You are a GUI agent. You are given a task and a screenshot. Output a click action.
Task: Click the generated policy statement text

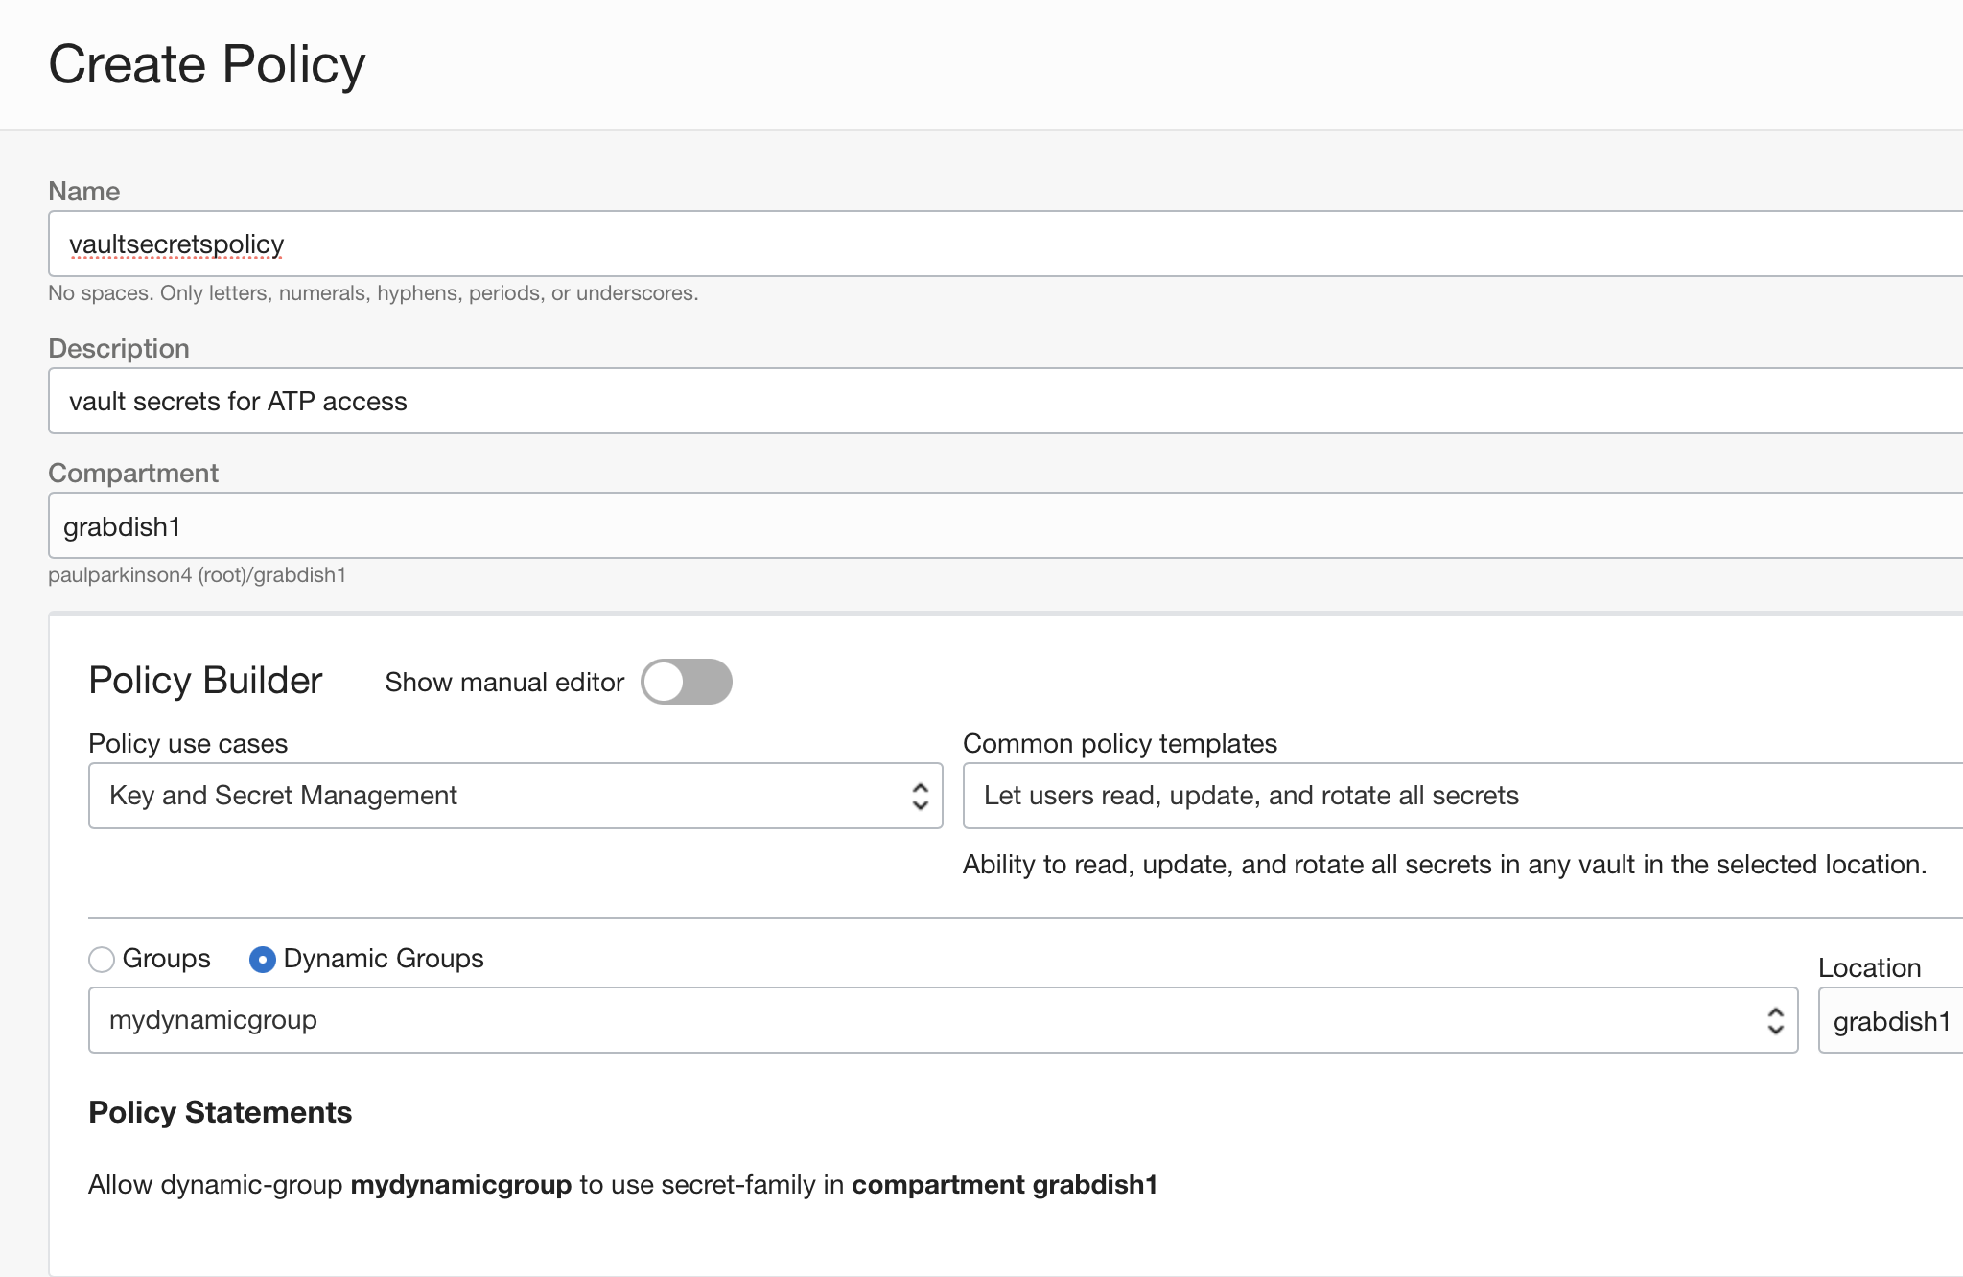(622, 1185)
